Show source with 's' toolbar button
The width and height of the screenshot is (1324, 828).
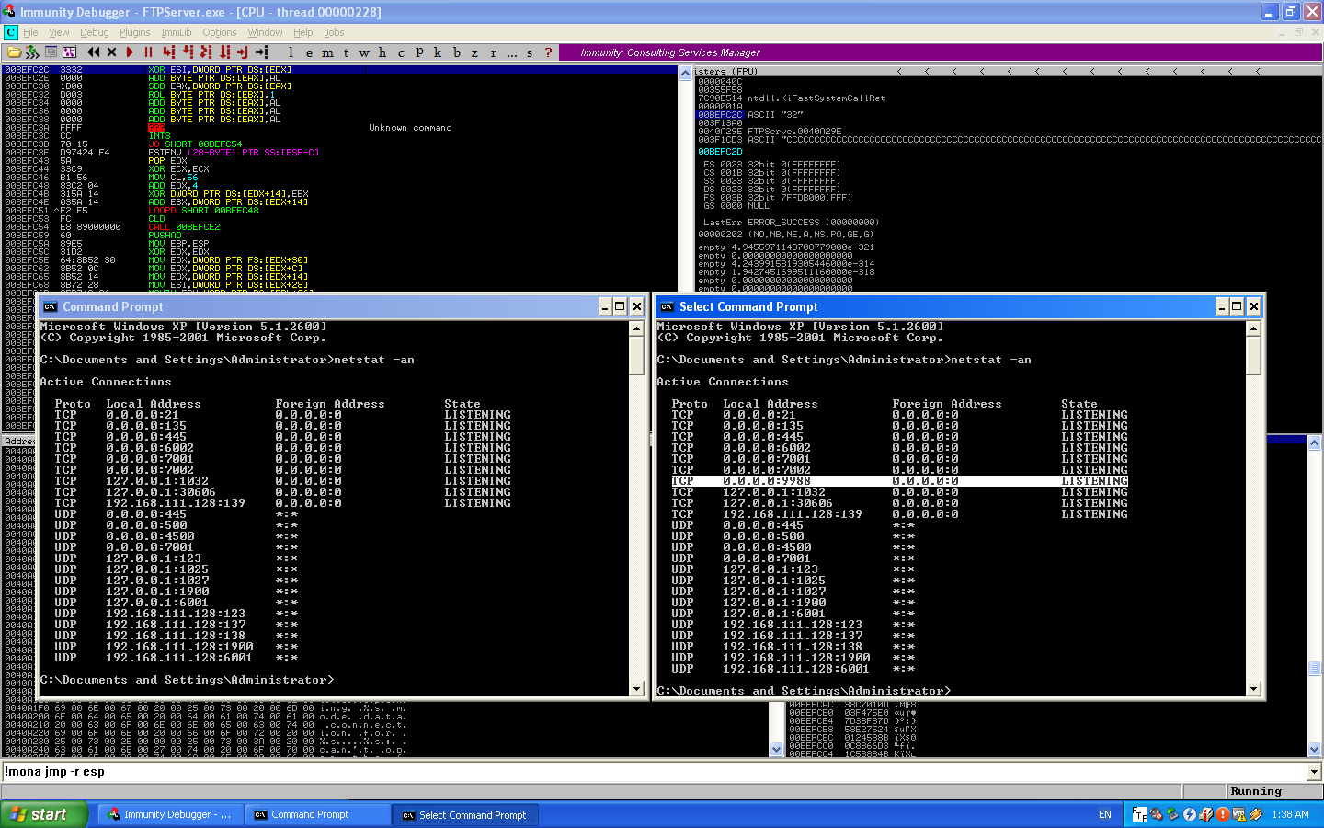(x=530, y=52)
